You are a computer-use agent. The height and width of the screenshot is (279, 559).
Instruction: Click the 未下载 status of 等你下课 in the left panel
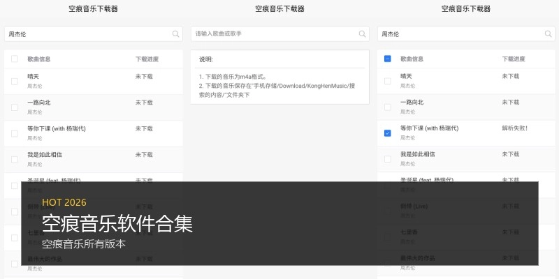click(x=144, y=128)
